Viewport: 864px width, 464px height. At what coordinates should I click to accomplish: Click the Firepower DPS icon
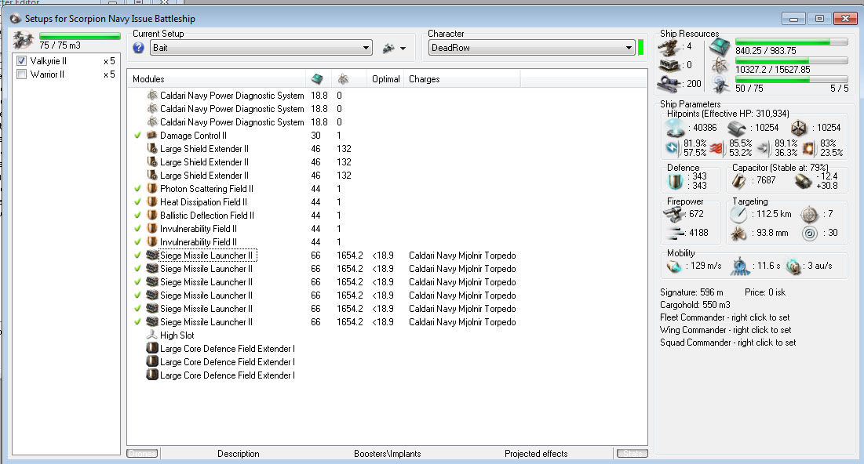673,214
